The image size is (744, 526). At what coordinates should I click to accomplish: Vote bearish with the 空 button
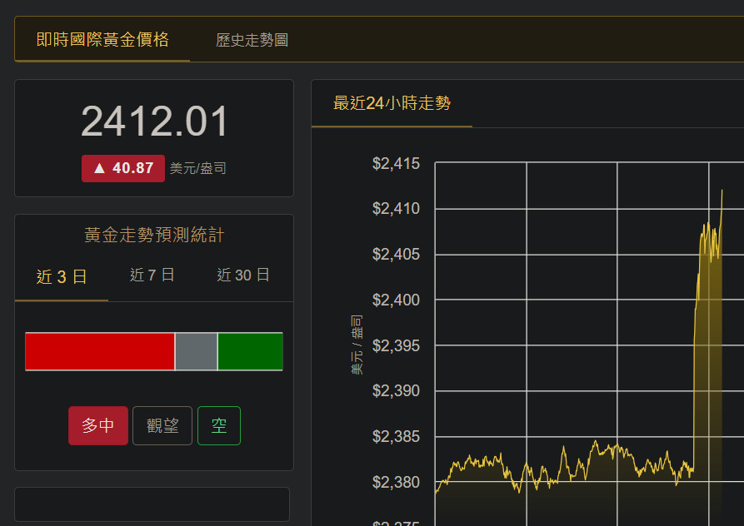[x=219, y=426]
